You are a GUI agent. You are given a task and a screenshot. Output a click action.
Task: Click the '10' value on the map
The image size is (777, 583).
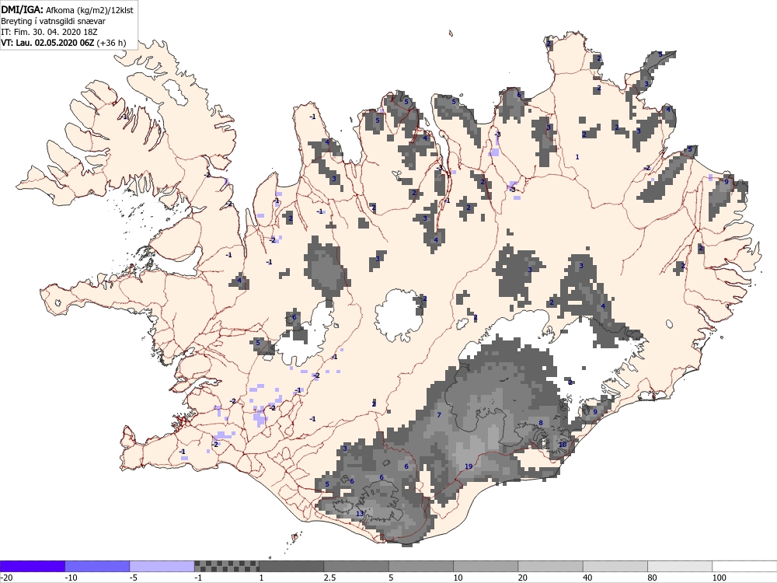point(563,445)
